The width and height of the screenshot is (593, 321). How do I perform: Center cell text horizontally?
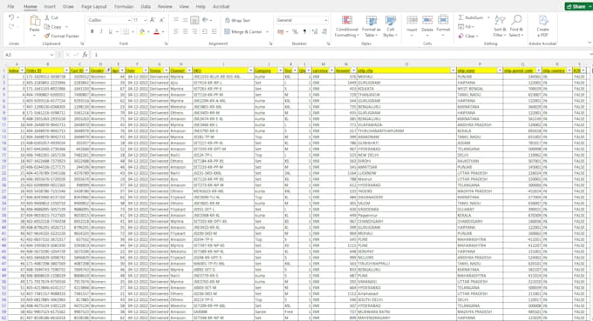click(x=185, y=31)
